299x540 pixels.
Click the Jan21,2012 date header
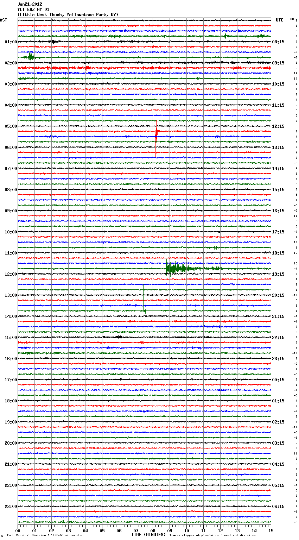click(30, 4)
